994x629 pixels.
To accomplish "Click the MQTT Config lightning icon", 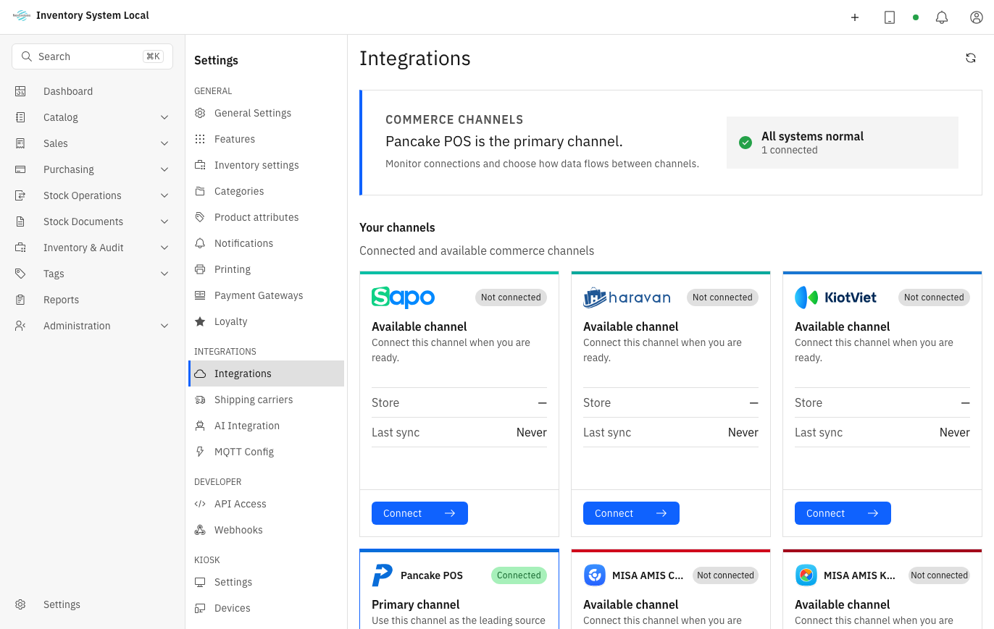I will tap(200, 452).
